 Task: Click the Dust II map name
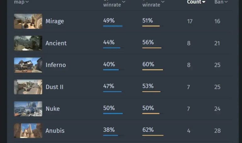click(x=54, y=87)
